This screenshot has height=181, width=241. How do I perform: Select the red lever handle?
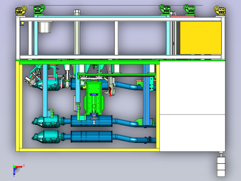click(110, 91)
